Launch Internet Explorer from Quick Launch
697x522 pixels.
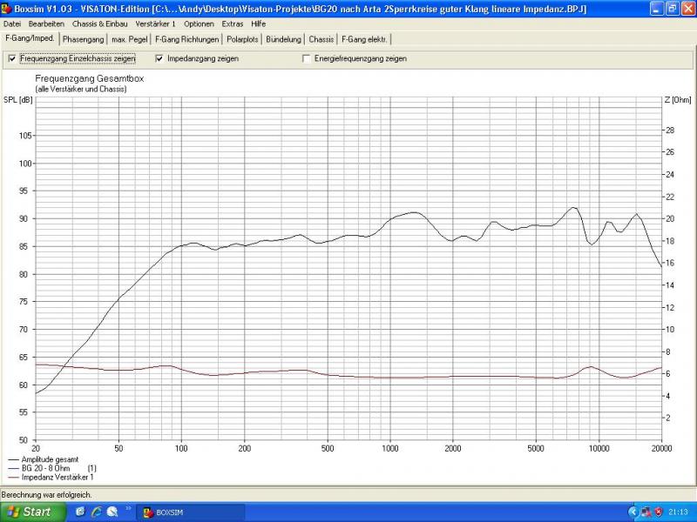97,512
